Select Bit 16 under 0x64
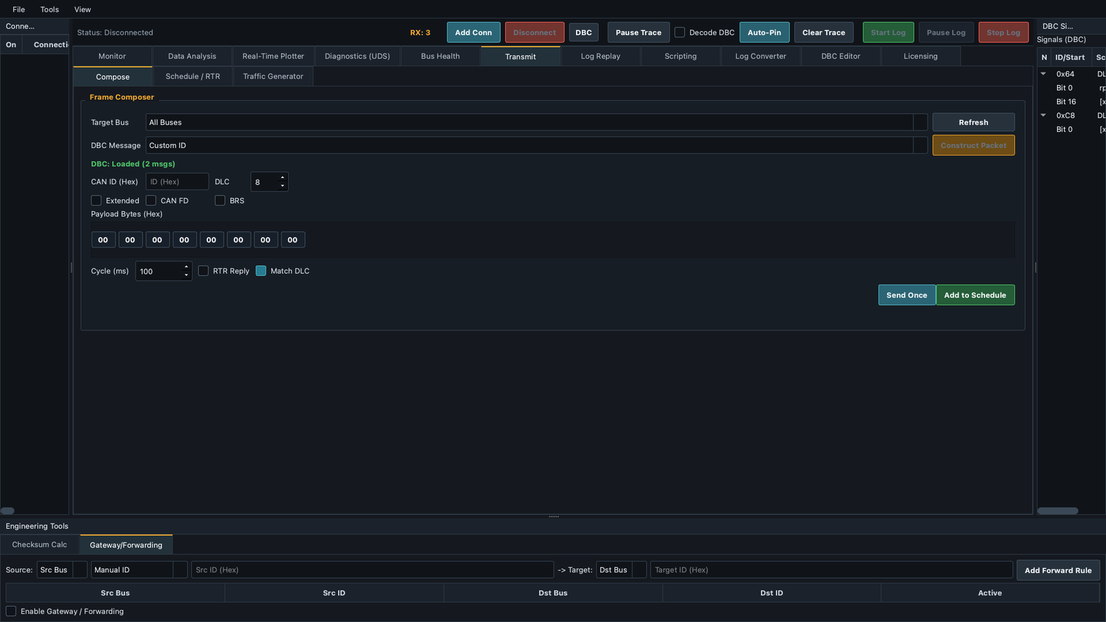 pyautogui.click(x=1066, y=102)
